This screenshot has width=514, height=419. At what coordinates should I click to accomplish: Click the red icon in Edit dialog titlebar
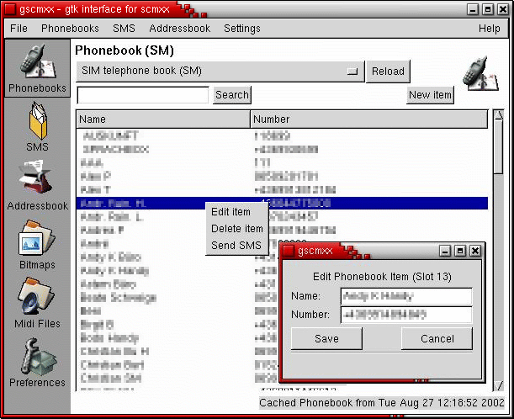[x=289, y=251]
